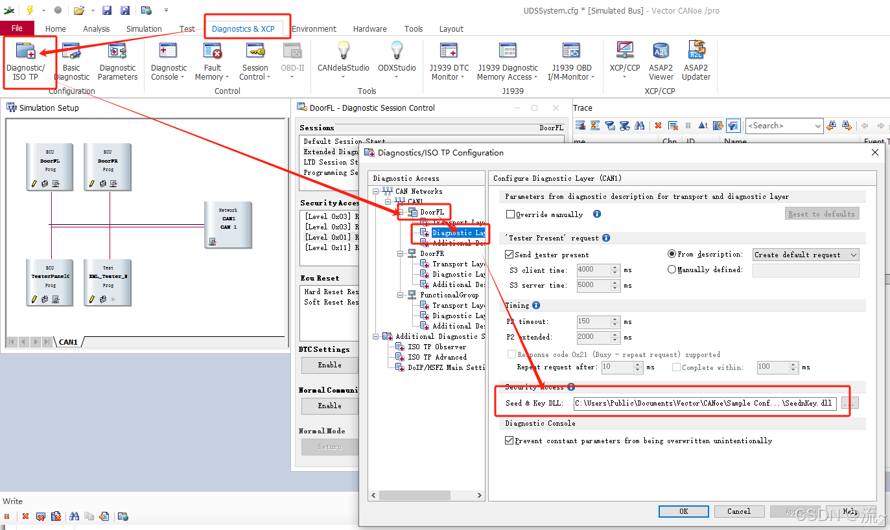Click search backward binoculars in Trace toolbar
Image resolution: width=890 pixels, height=530 pixels.
pos(832,126)
